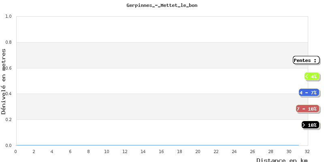The width and height of the screenshot is (324, 162).
Task: Click the 0.2 elevation axis tick label
Action: 8,120
